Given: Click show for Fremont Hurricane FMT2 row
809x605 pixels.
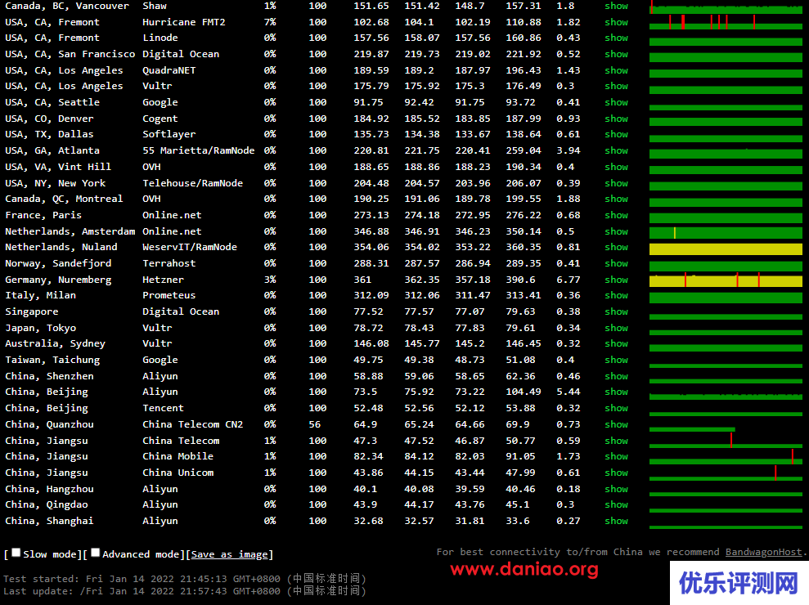Looking at the screenshot, I should pos(617,22).
